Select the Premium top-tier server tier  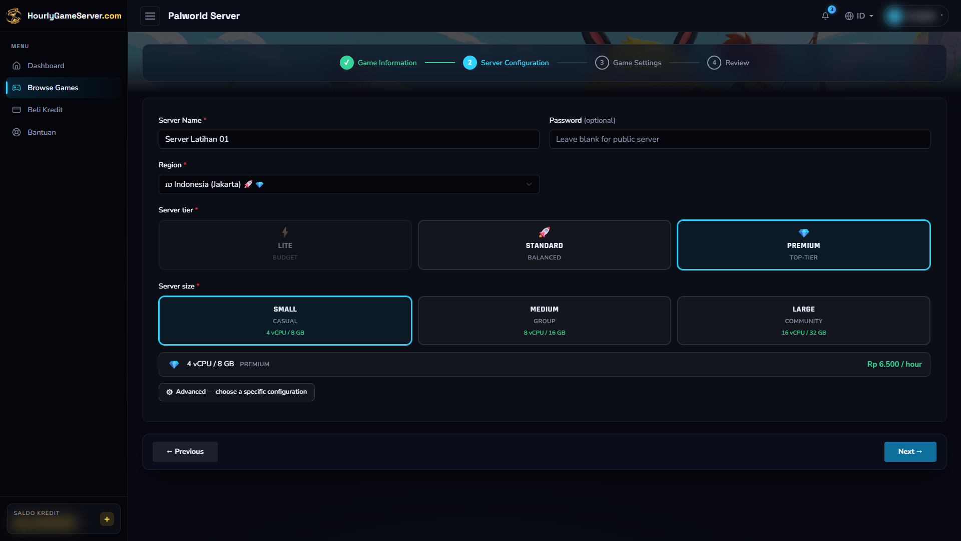pos(804,245)
